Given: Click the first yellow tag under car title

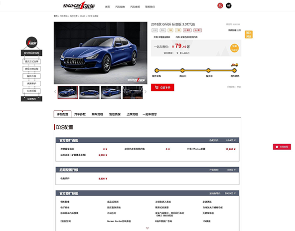Looking at the screenshot, I should (x=170, y=30).
